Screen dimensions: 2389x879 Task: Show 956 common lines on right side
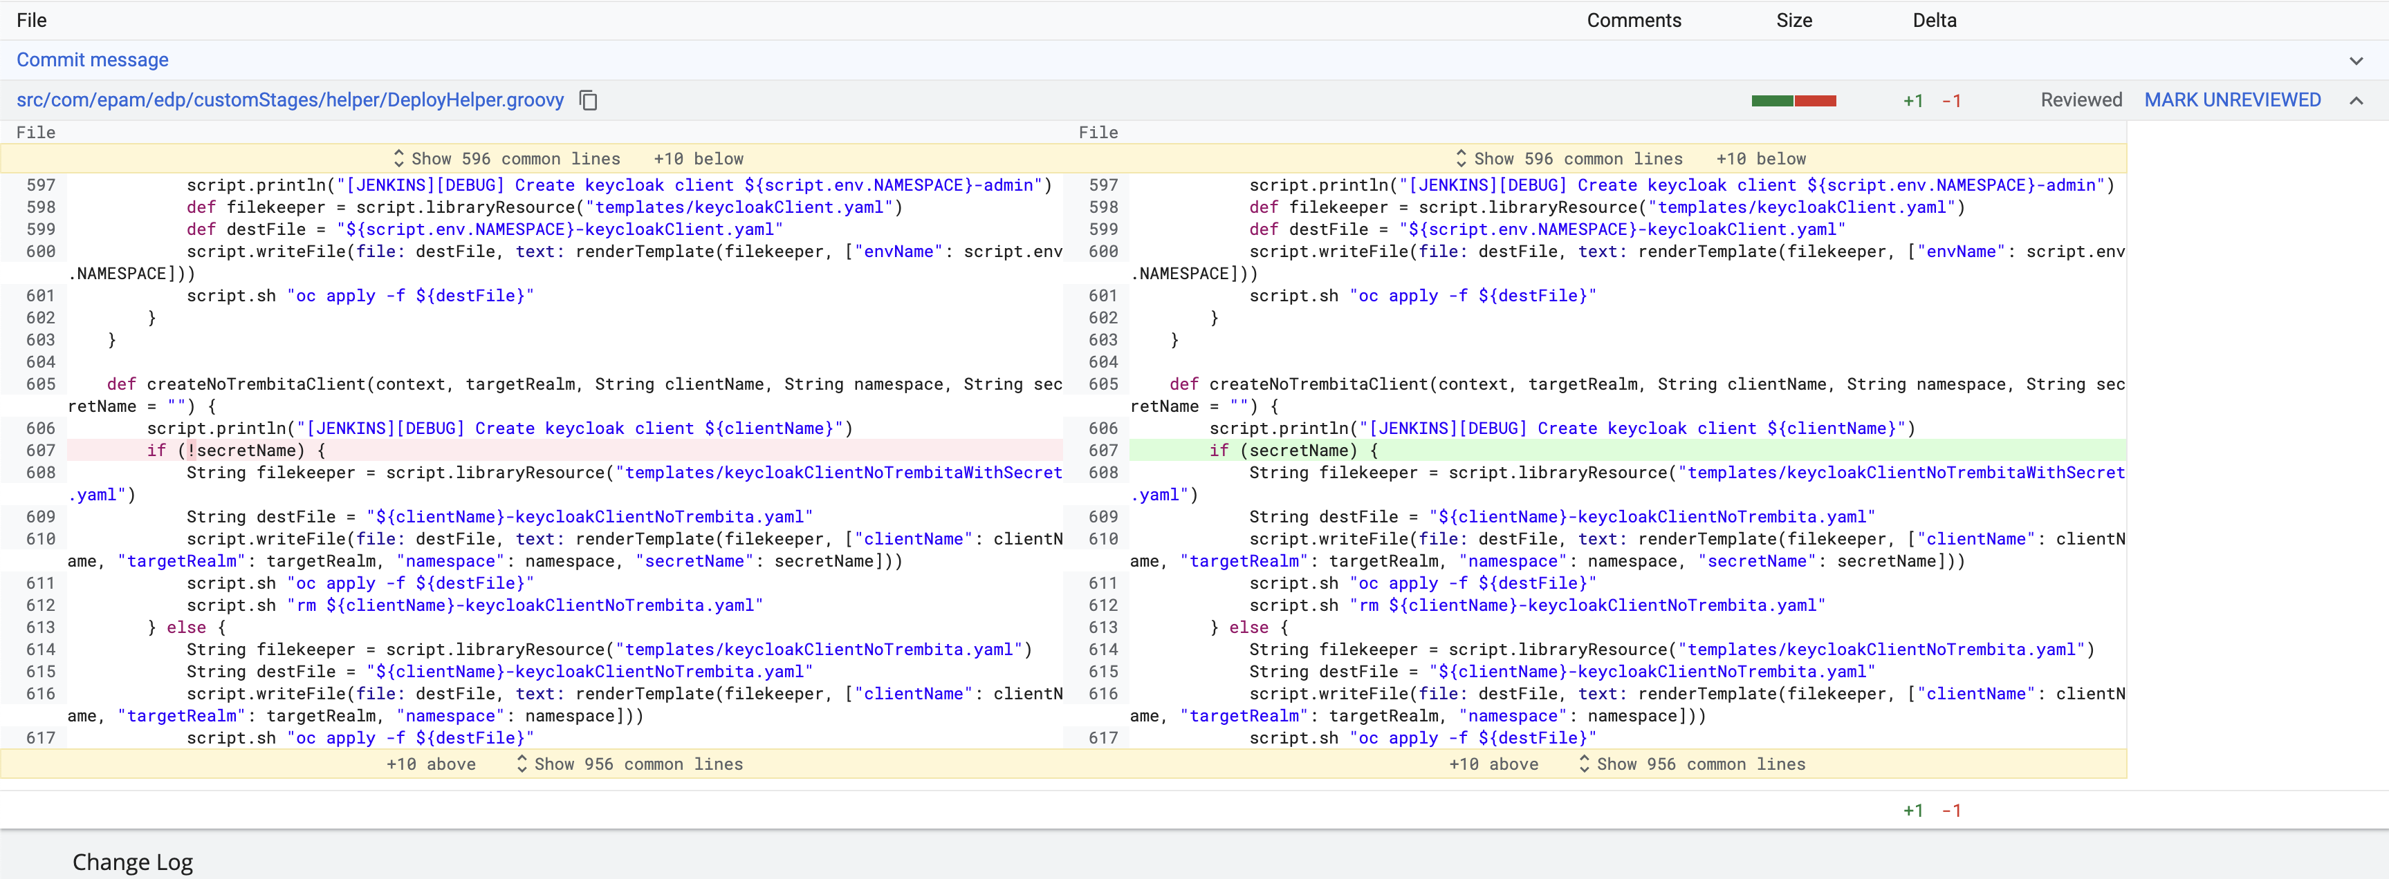(1692, 764)
